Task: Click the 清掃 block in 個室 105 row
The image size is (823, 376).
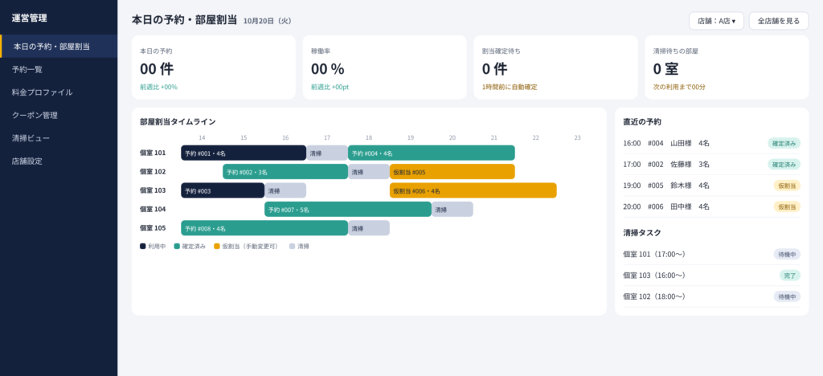Action: [368, 228]
